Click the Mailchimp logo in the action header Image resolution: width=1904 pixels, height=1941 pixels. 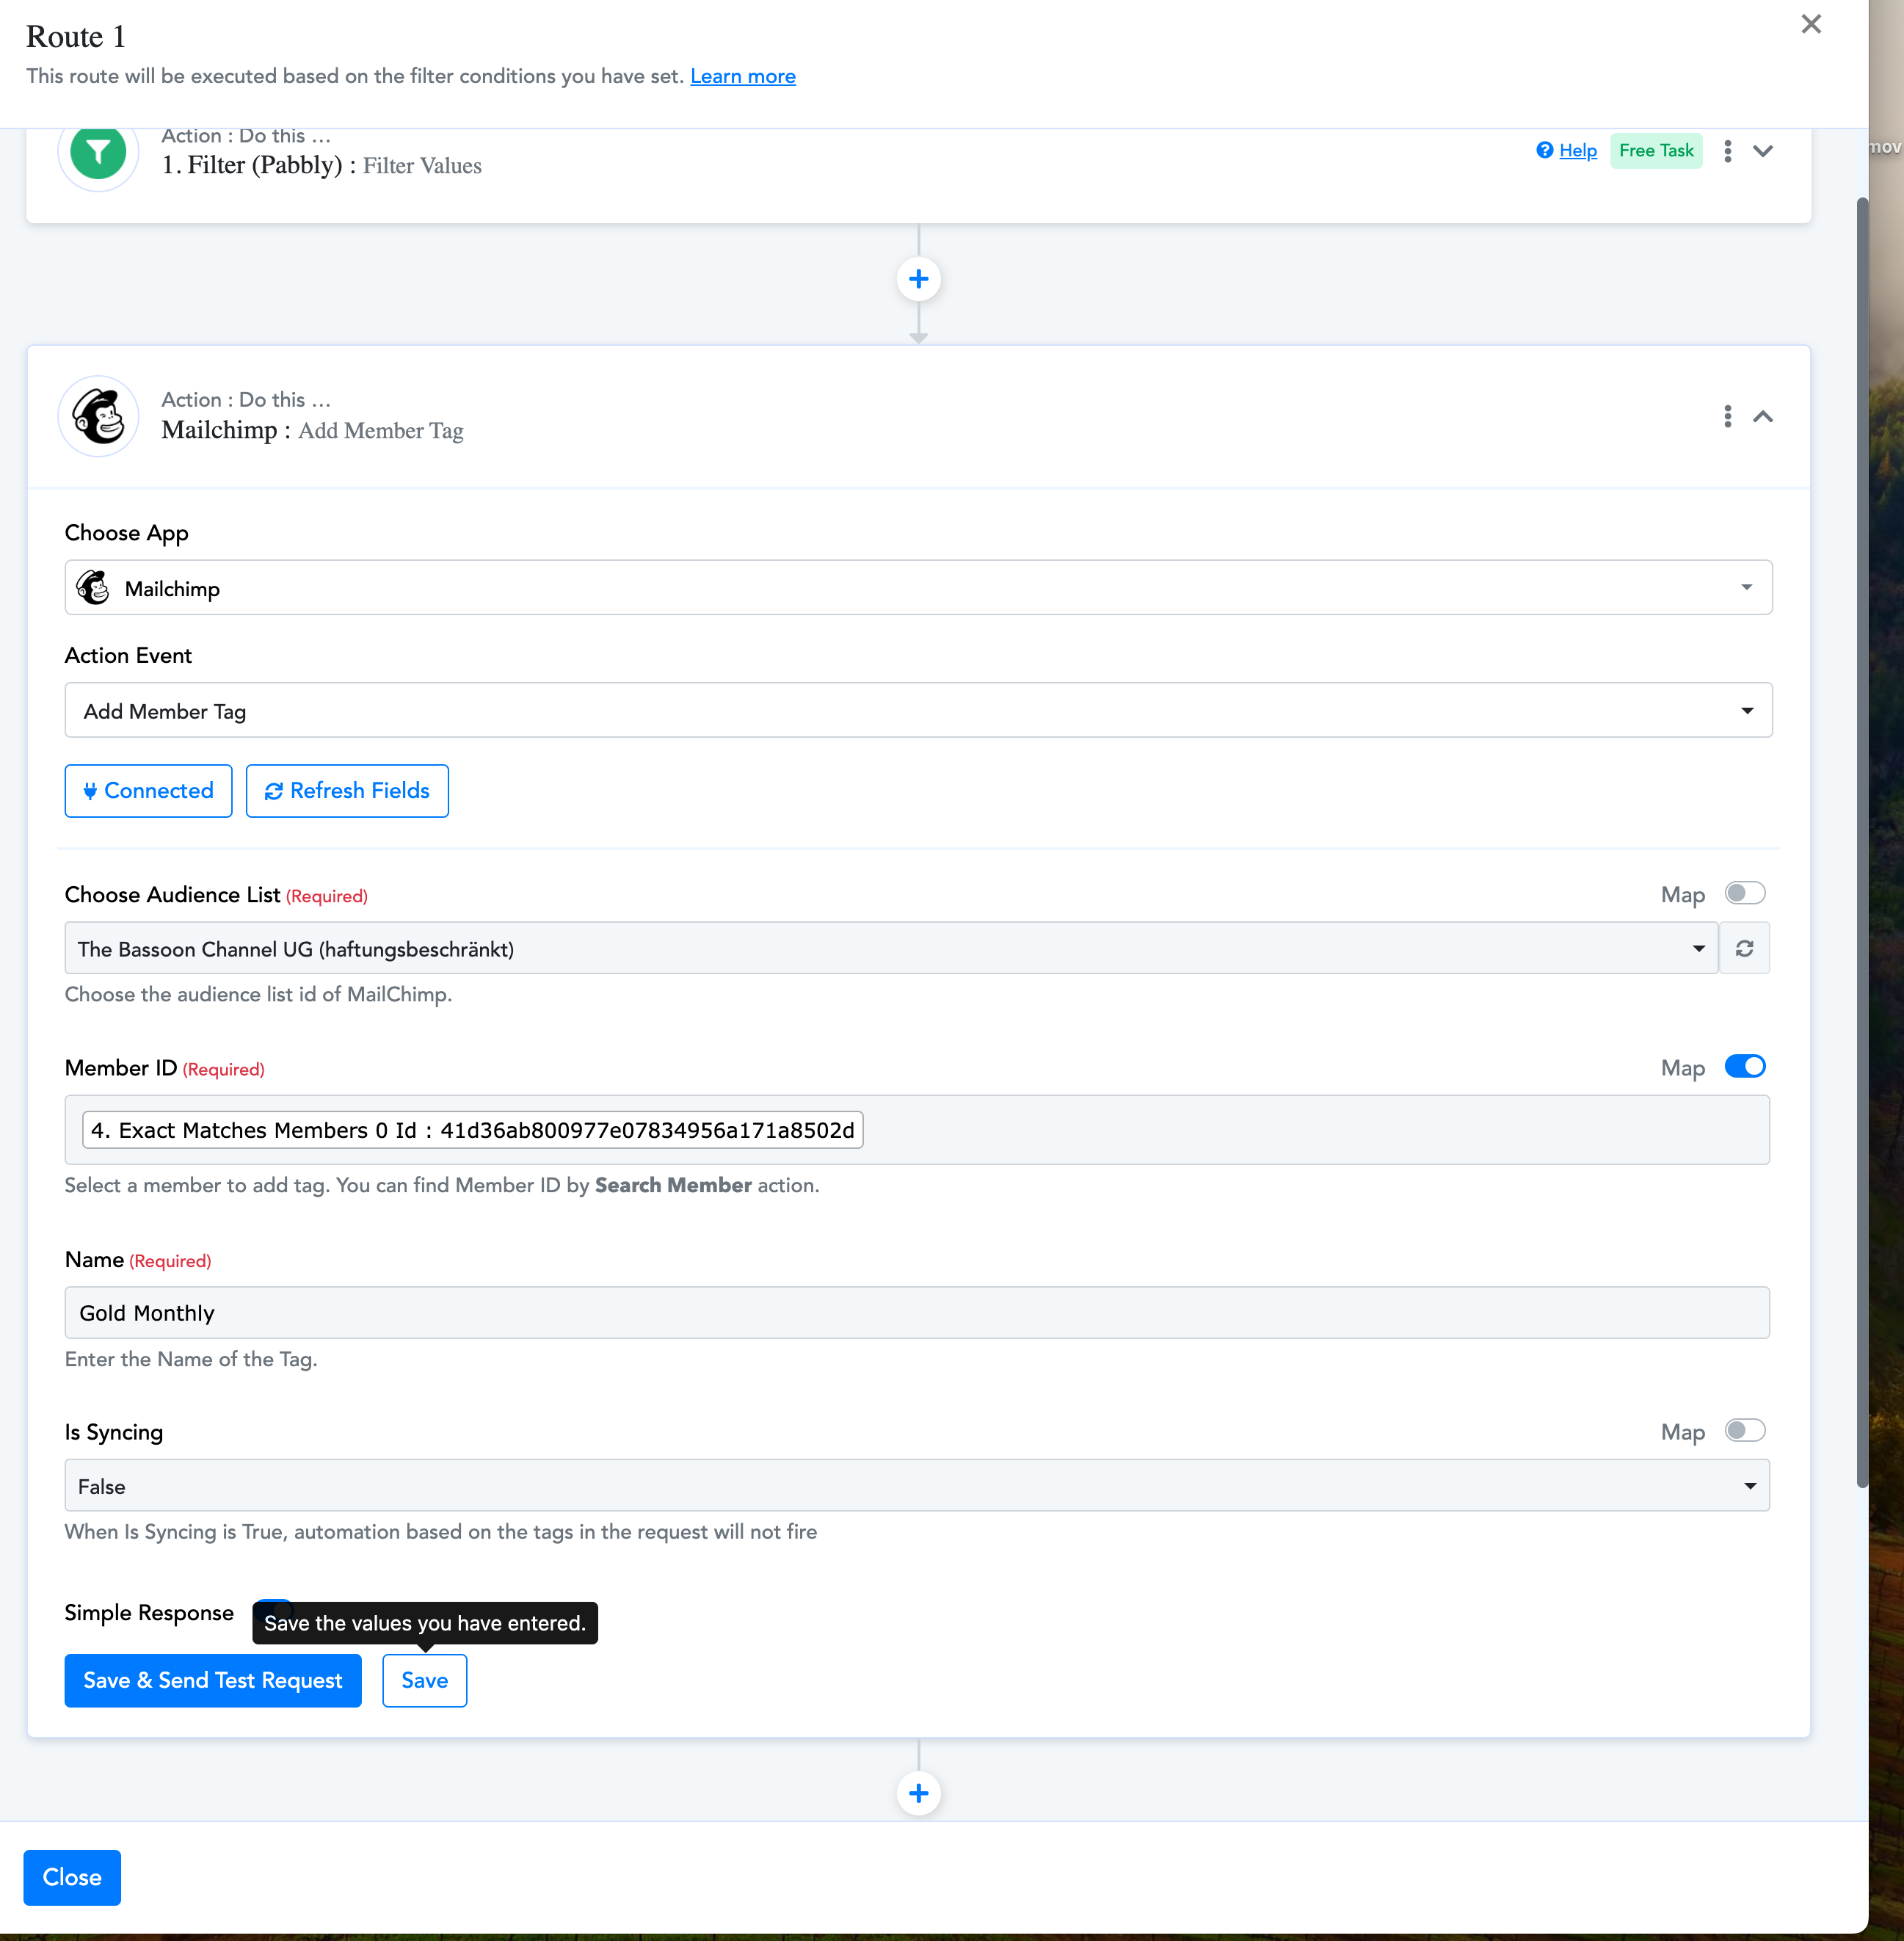pos(98,416)
